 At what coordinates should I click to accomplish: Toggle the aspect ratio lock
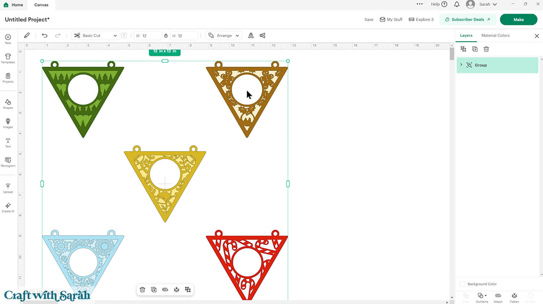pyautogui.click(x=166, y=35)
